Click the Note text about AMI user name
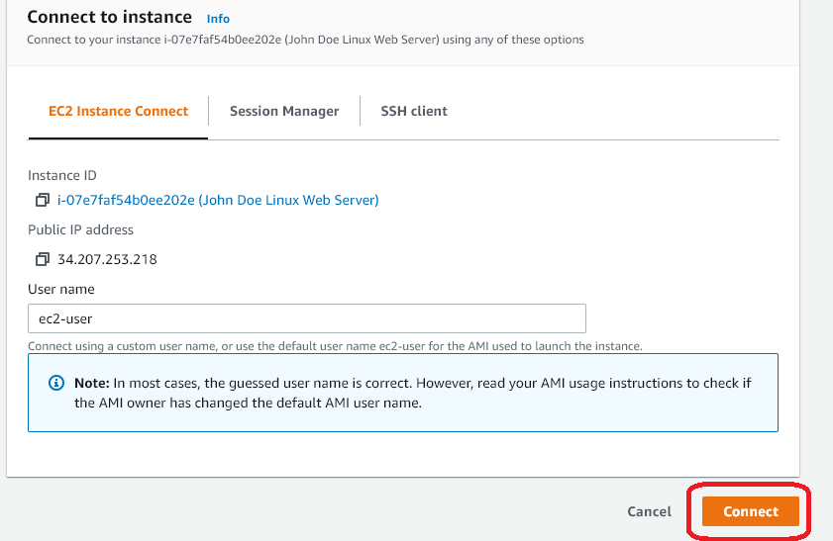Image resolution: width=833 pixels, height=541 pixels. tap(413, 393)
